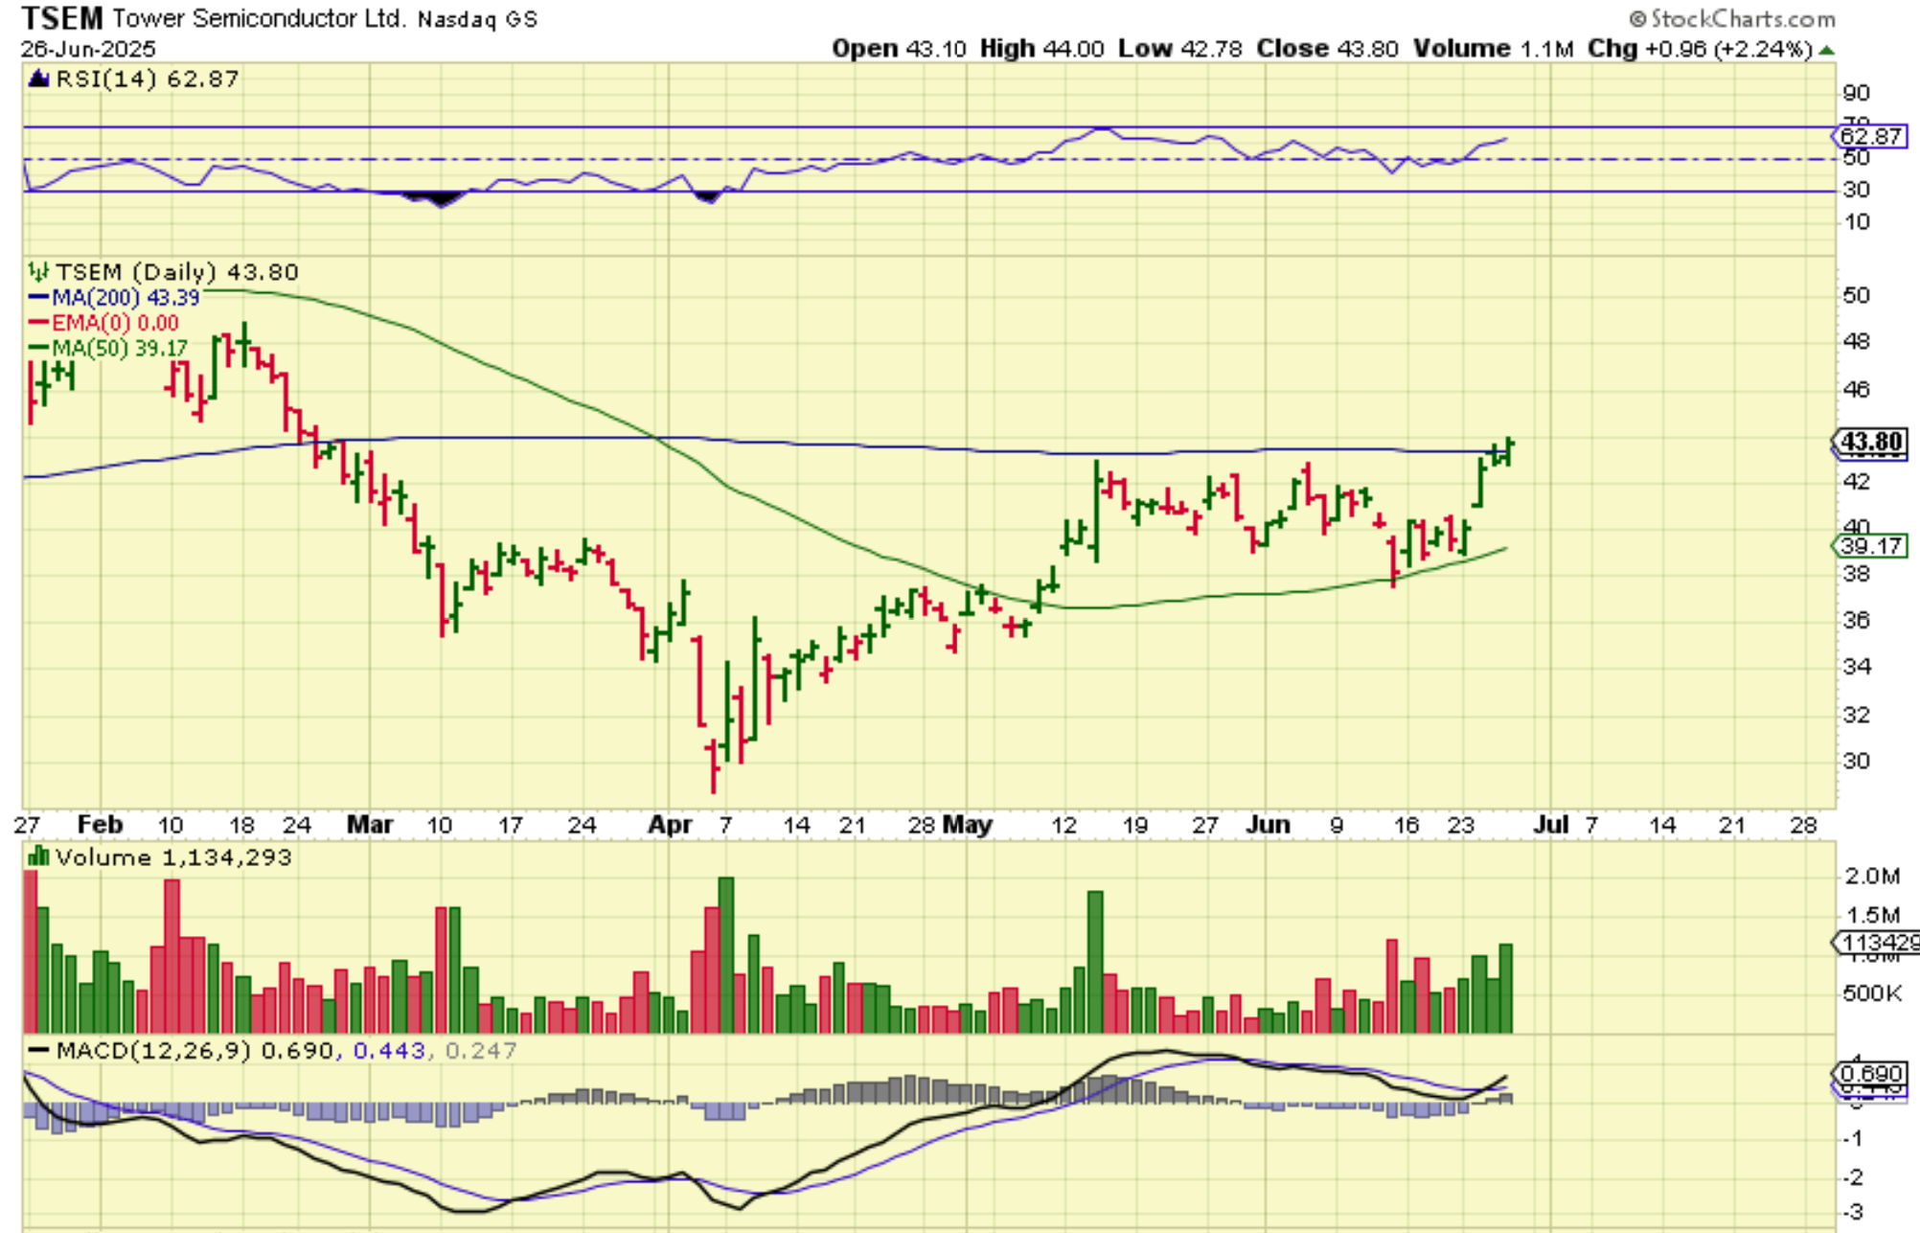Click the 43.80 price tag on right axis

pos(1870,442)
